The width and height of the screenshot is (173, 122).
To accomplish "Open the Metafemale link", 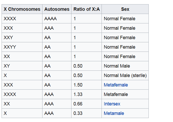I will 116,85.
